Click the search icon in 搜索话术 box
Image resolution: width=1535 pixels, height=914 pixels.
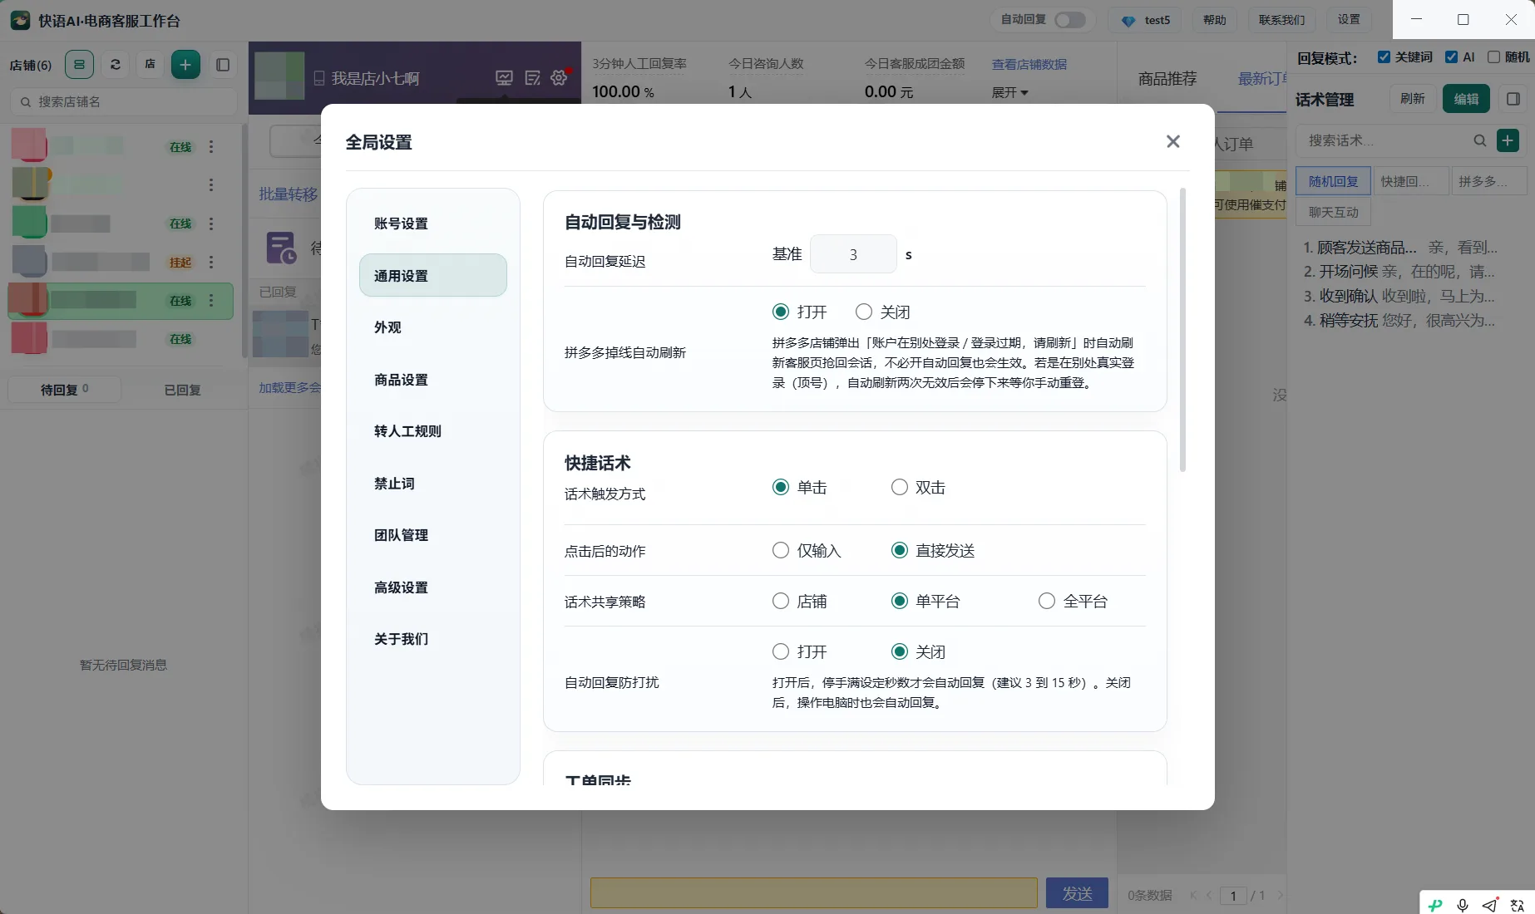pos(1480,140)
